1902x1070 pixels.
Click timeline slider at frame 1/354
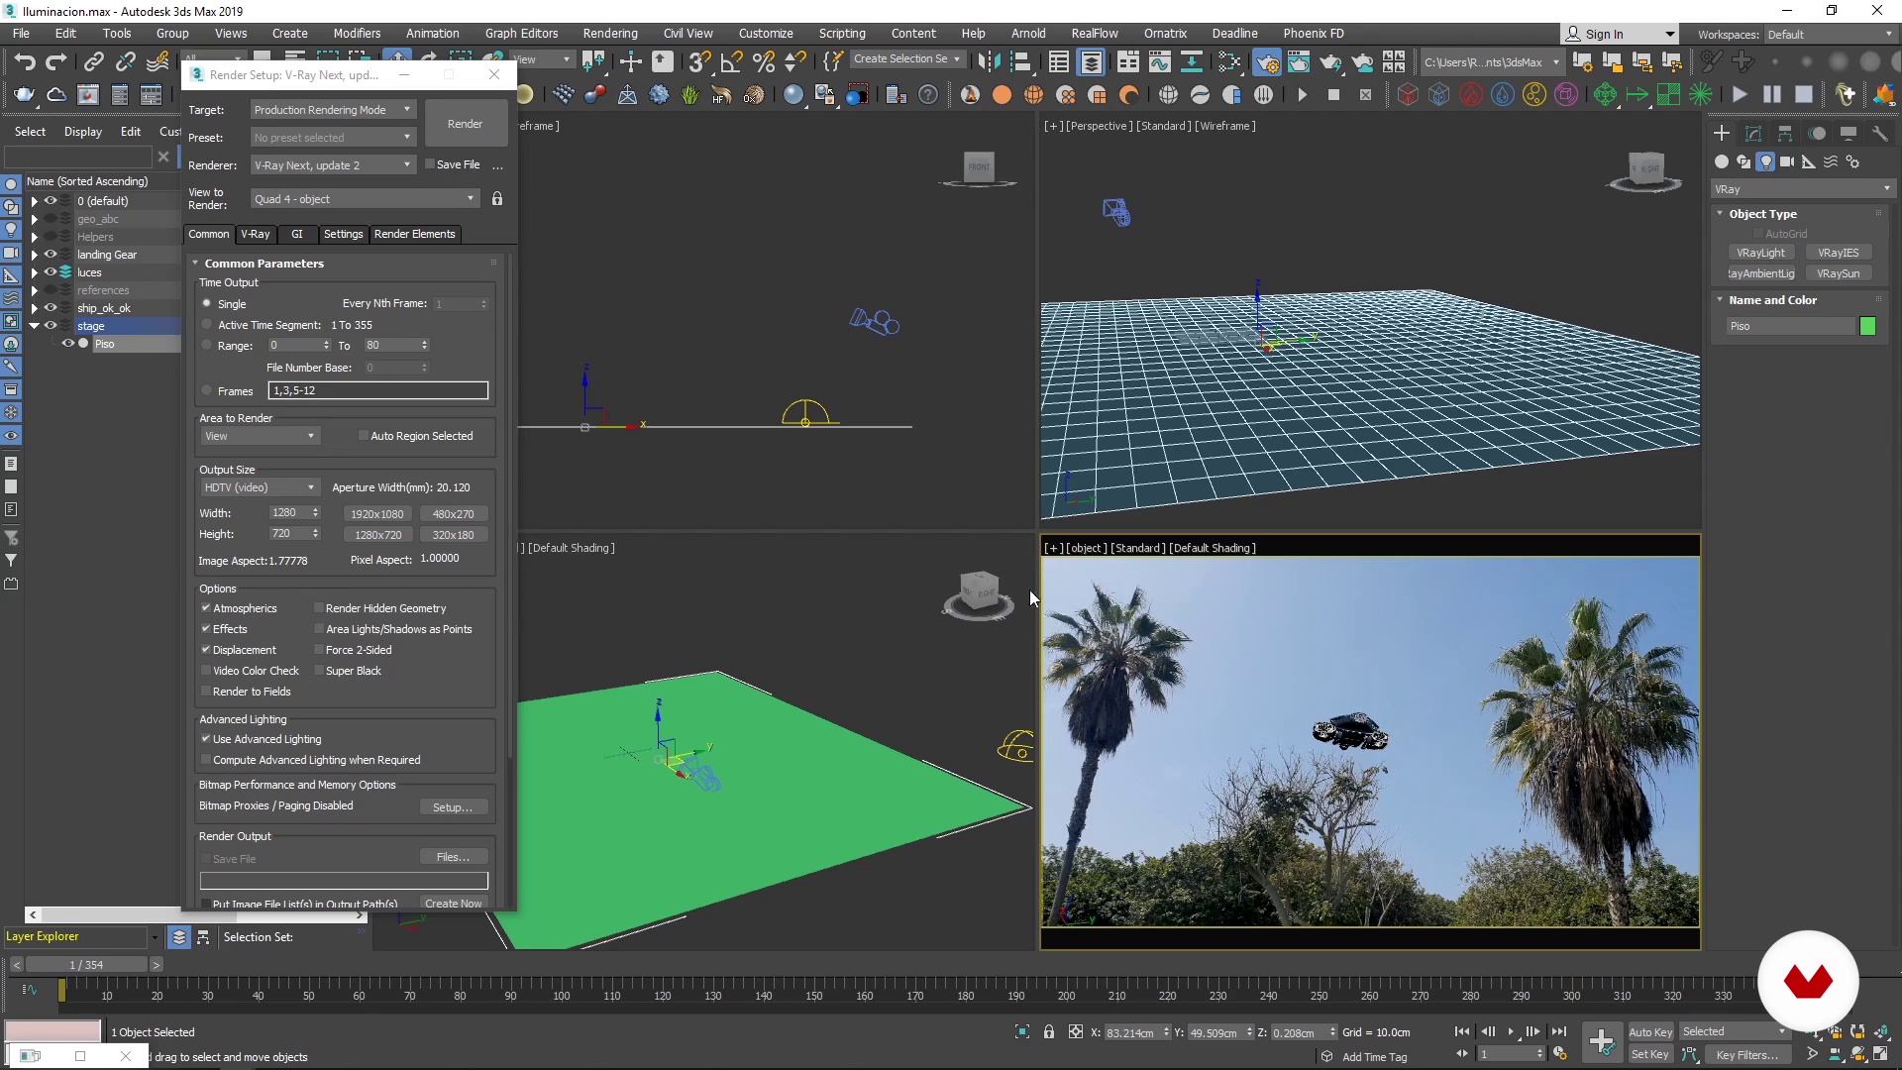point(86,965)
